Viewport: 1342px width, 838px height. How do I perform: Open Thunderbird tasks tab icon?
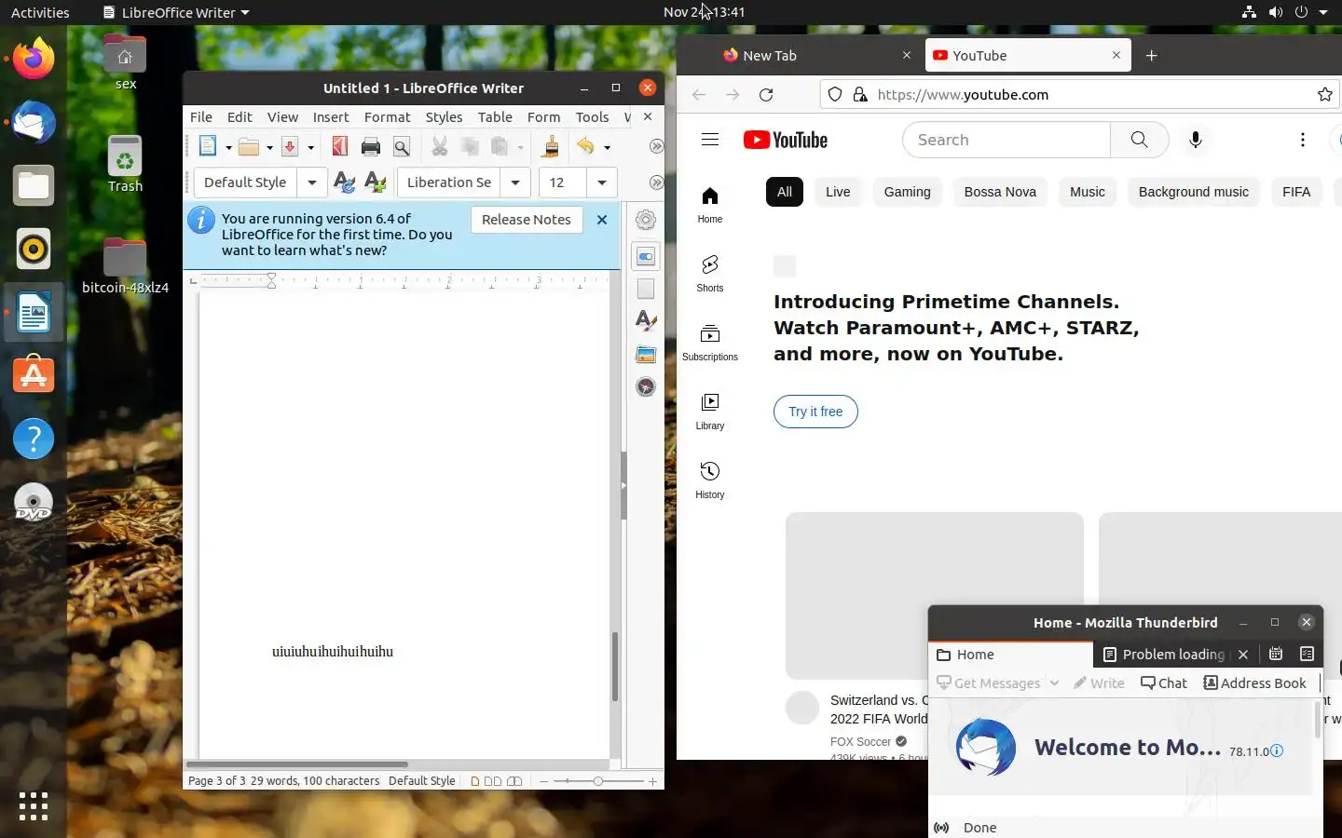pos(1307,654)
